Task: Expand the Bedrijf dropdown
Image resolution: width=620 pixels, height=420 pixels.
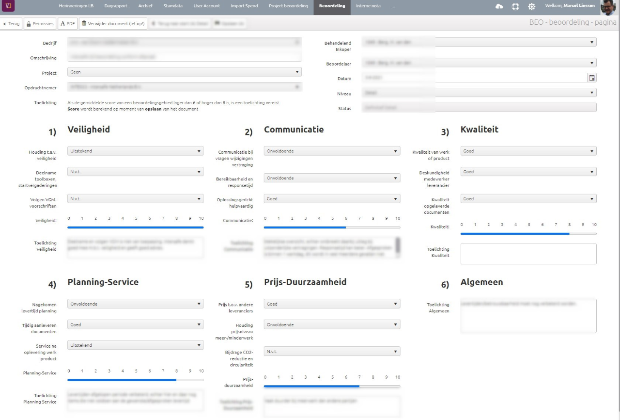Action: [x=184, y=42]
